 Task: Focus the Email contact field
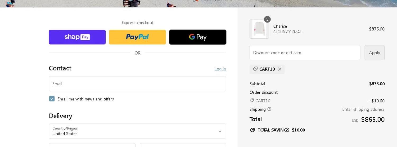[x=137, y=84]
